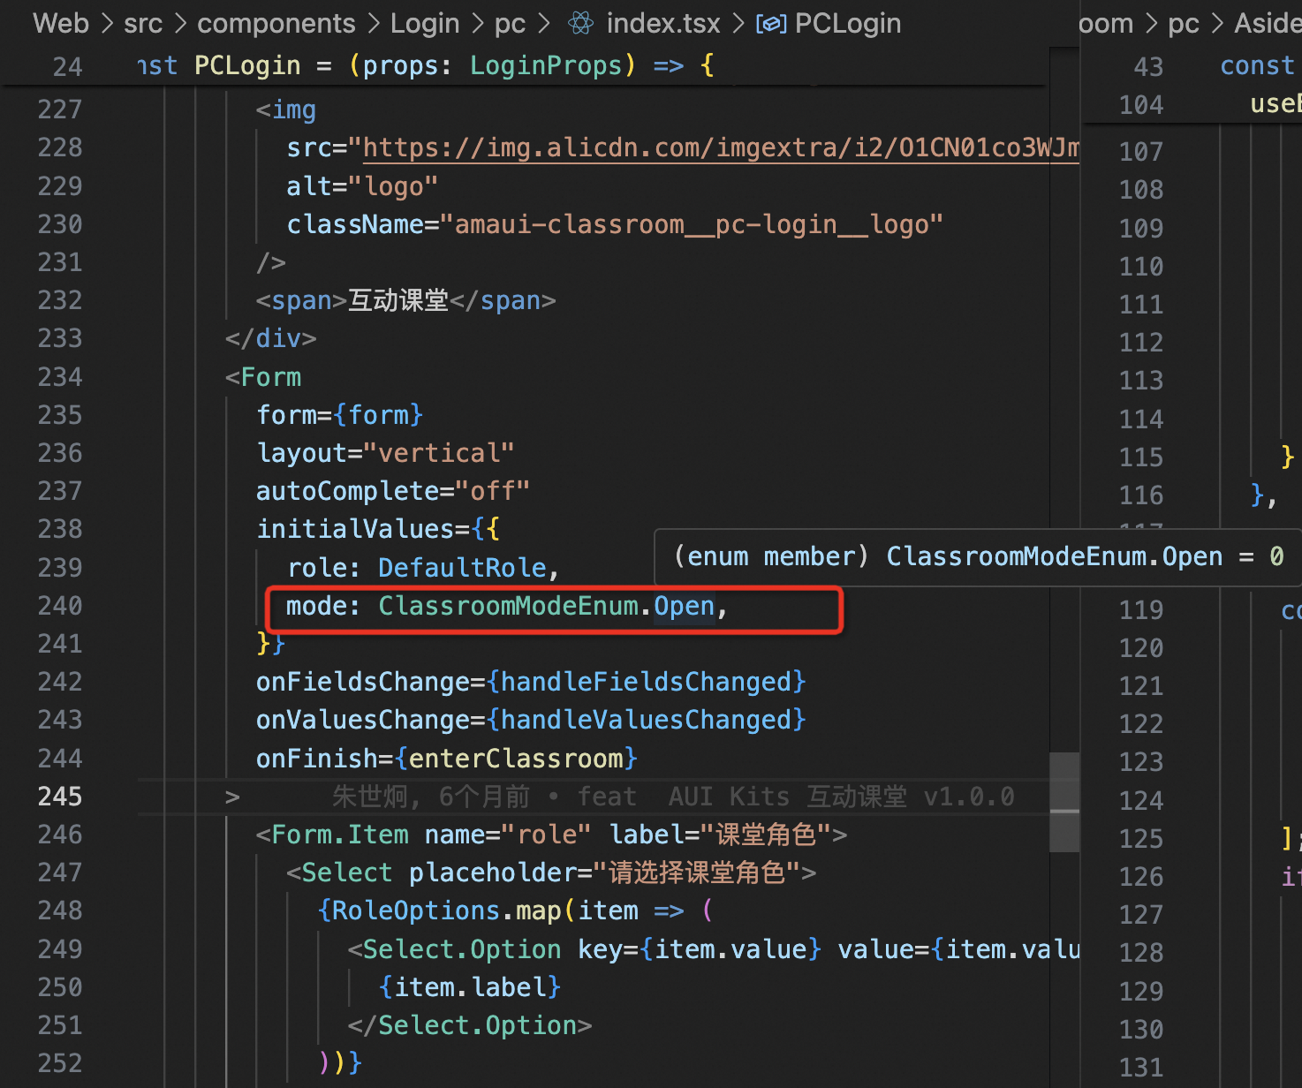Viewport: 1302px width, 1088px height.
Task: Click the closing div tag on line 233
Action: point(271,338)
